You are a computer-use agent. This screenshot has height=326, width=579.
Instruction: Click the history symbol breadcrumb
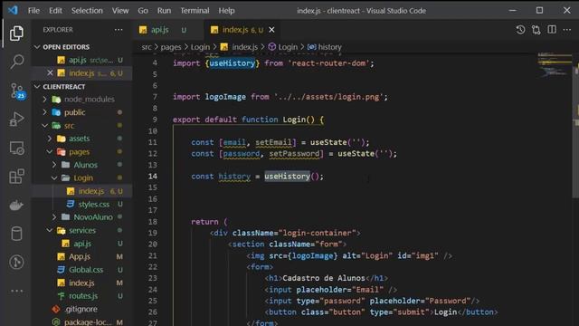(x=325, y=47)
